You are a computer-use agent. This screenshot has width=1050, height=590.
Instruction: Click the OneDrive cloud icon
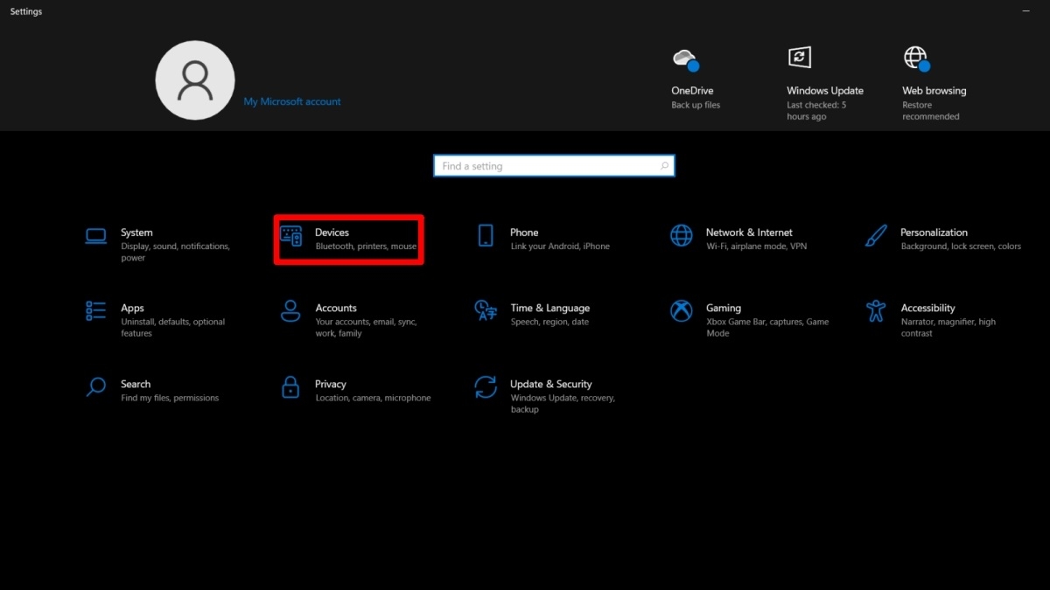(685, 59)
